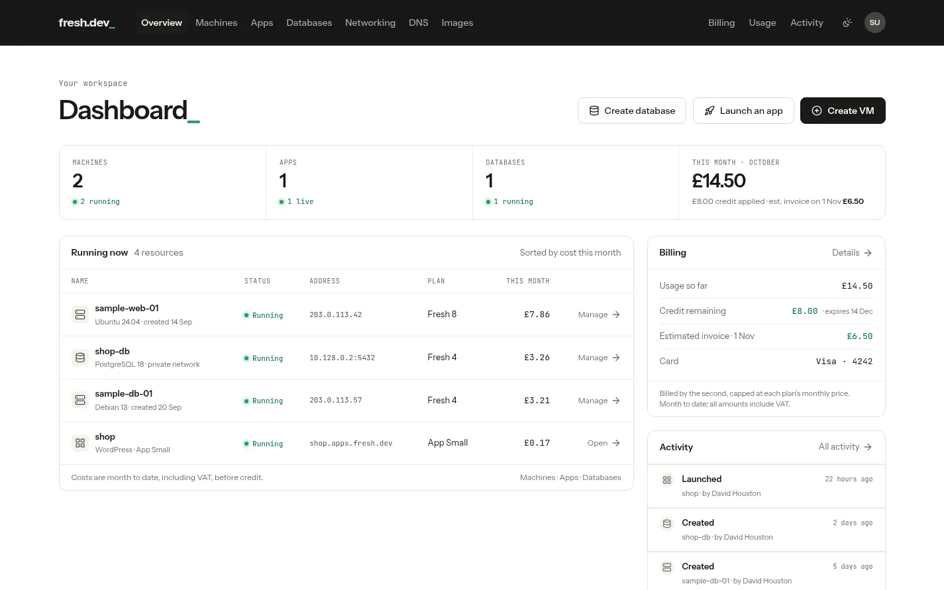Click the shop.apps.fresh.dev address

point(350,444)
